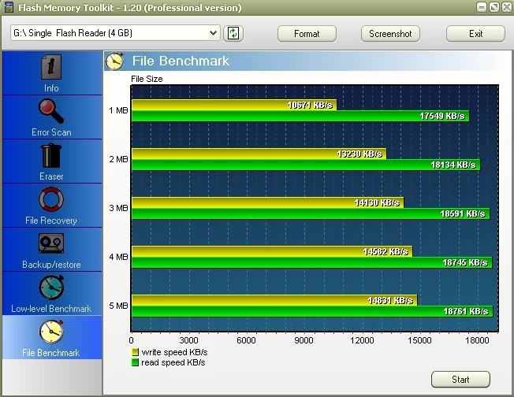Viewport: 514px width, 397px height.
Task: Click the 18745 KB/s read speed value
Action: point(465,262)
